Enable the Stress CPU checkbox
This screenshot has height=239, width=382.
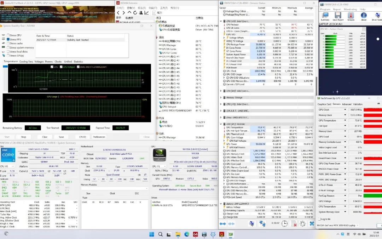[8, 35]
